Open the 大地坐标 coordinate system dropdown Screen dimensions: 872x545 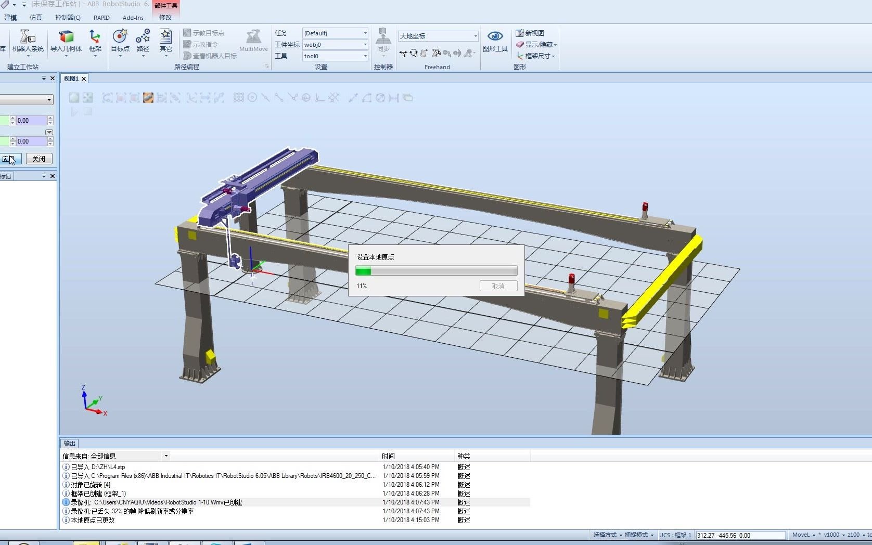click(475, 36)
